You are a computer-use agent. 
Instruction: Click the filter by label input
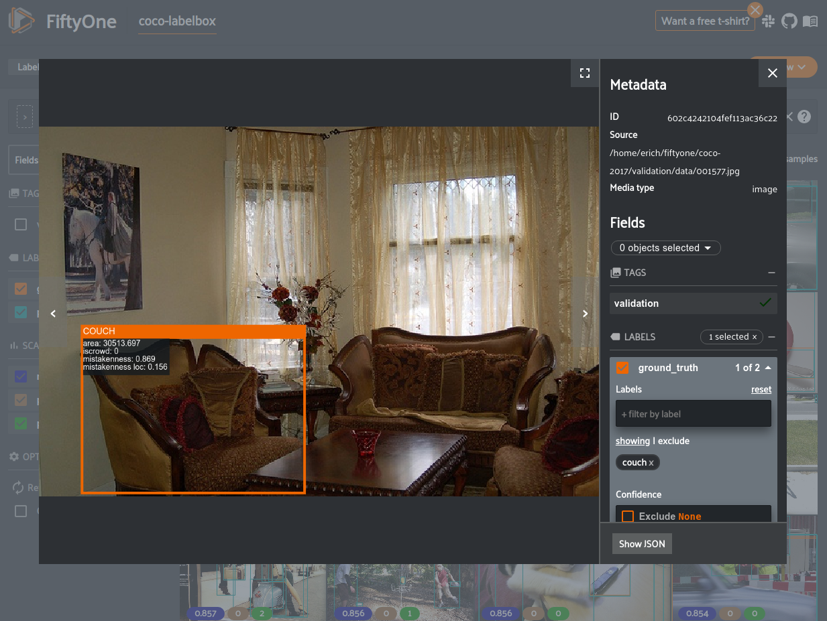(693, 414)
